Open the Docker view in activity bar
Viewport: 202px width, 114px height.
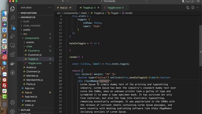pyautogui.click(x=12, y=64)
